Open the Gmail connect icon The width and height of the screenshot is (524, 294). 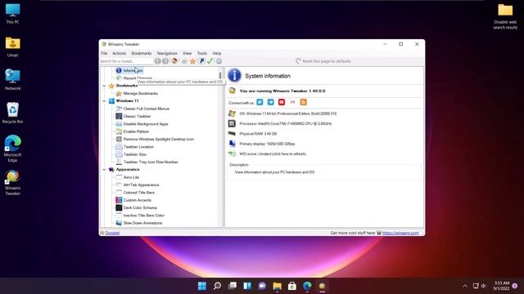[x=292, y=102]
